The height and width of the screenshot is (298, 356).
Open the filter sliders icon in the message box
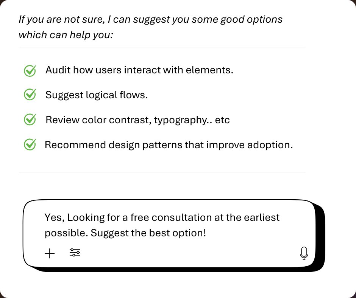(75, 253)
